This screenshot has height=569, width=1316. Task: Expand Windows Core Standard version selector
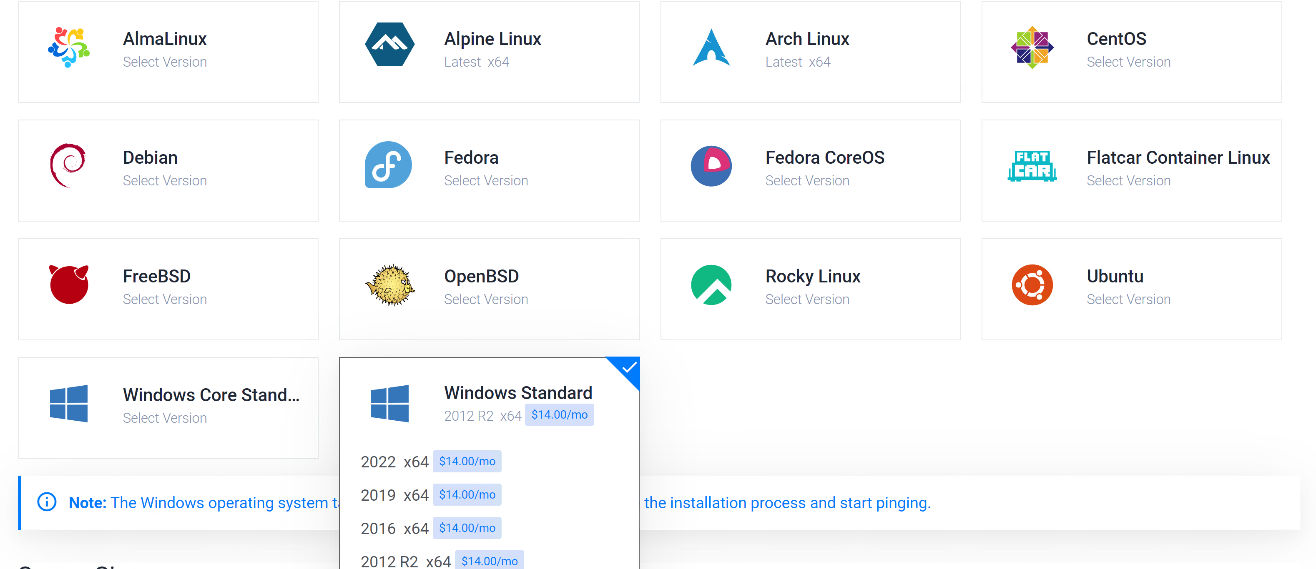point(164,418)
